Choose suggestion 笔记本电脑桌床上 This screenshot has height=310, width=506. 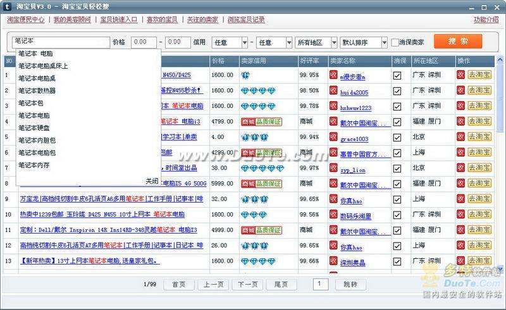tap(43, 66)
